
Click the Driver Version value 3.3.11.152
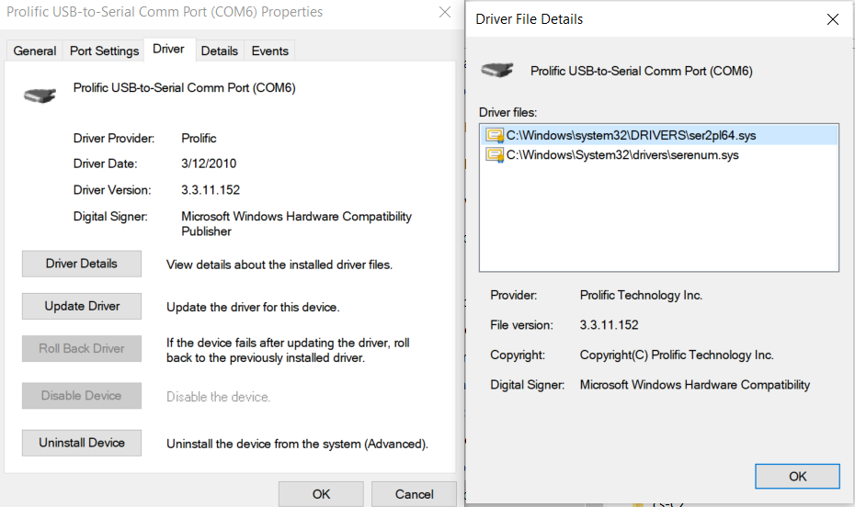[211, 190]
